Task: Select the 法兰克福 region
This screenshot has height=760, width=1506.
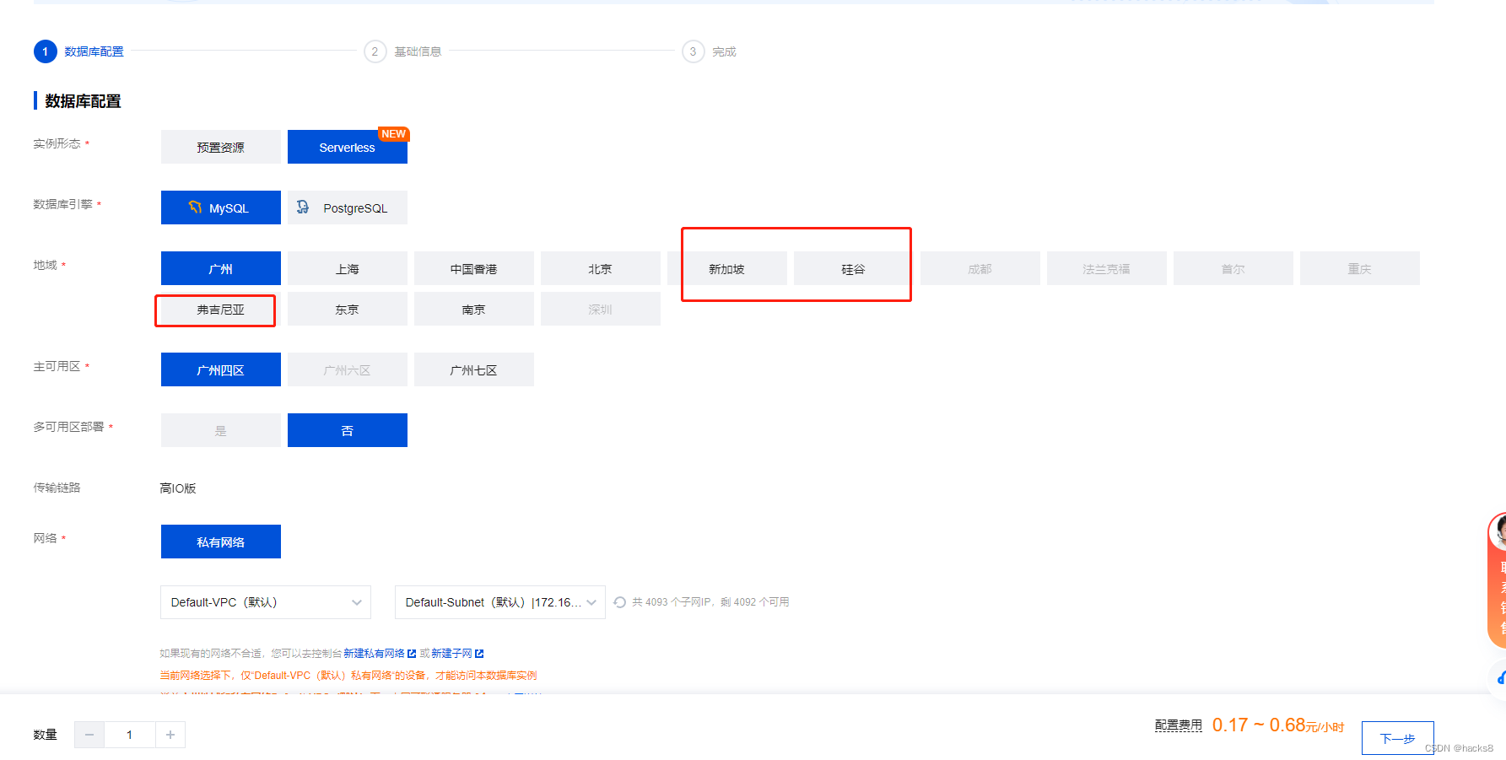Action: click(1106, 268)
